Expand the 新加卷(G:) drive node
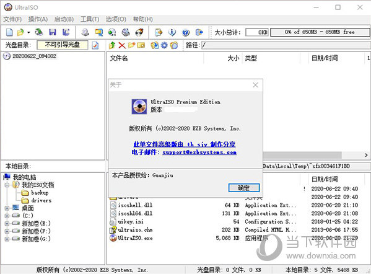371x274 pixels. coord(7,239)
